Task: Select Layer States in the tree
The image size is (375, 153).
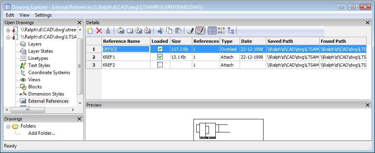Action: click(41, 51)
